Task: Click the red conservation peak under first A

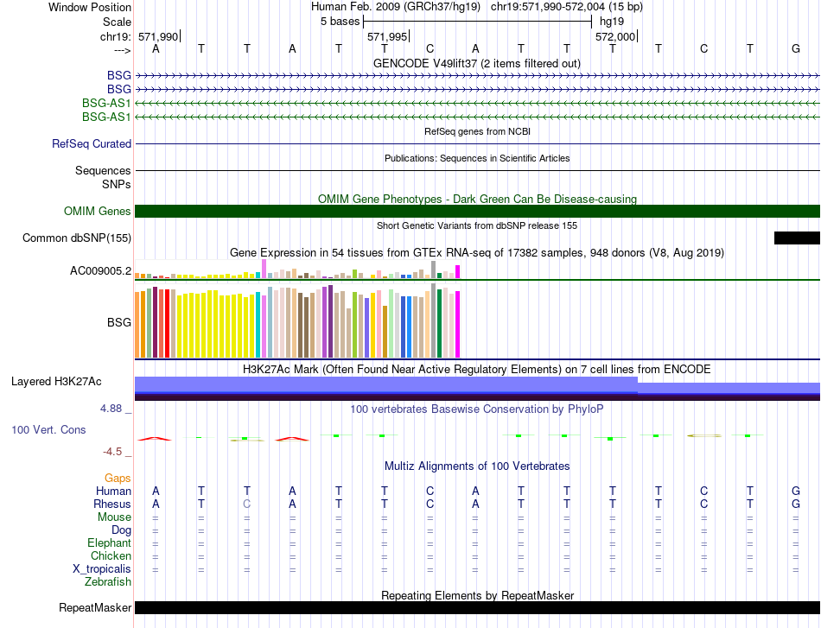Action: pyautogui.click(x=155, y=439)
